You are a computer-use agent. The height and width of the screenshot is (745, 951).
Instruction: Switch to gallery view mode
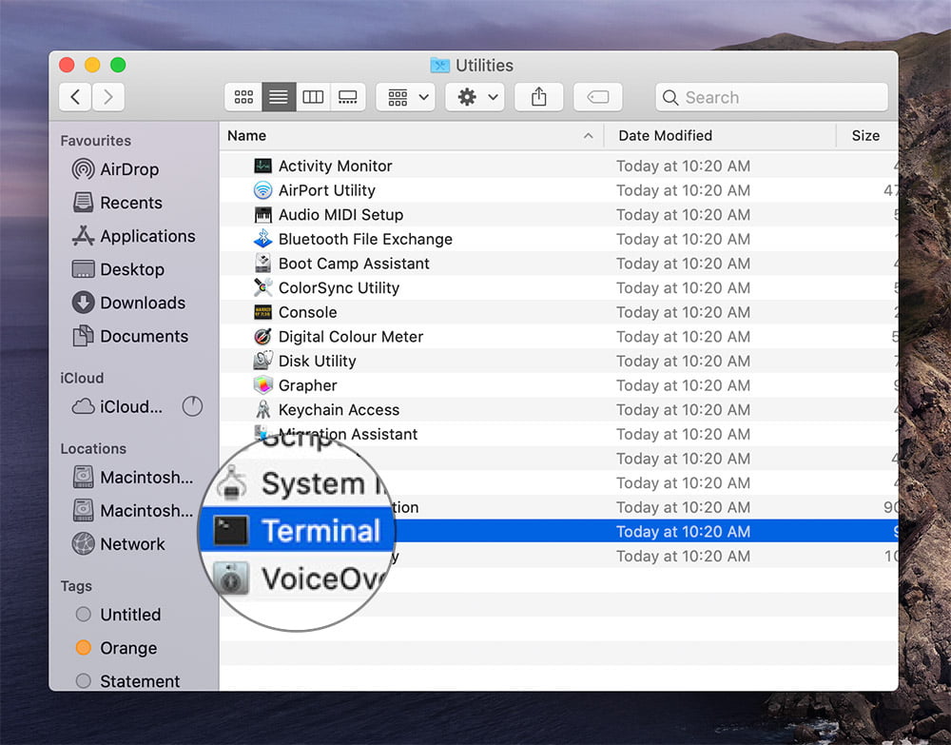pyautogui.click(x=347, y=97)
